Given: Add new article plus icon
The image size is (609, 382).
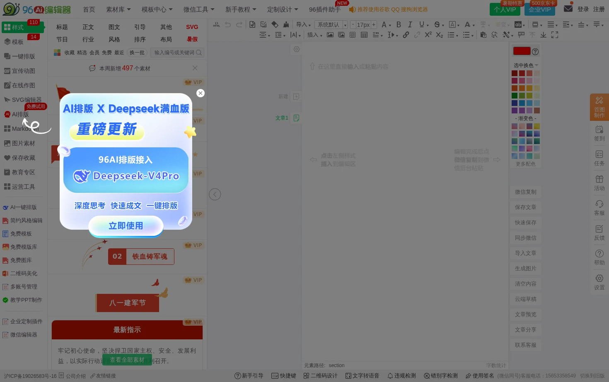Looking at the screenshot, I should coord(296,96).
